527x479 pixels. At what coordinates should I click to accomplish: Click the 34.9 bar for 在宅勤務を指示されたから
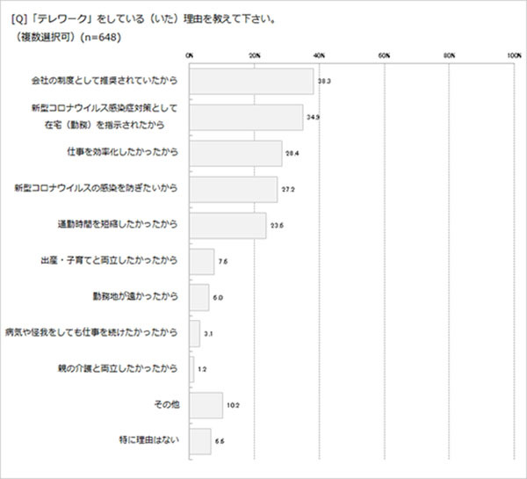point(246,117)
